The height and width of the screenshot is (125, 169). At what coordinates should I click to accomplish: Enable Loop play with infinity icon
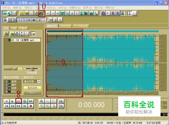click(x=31, y=101)
